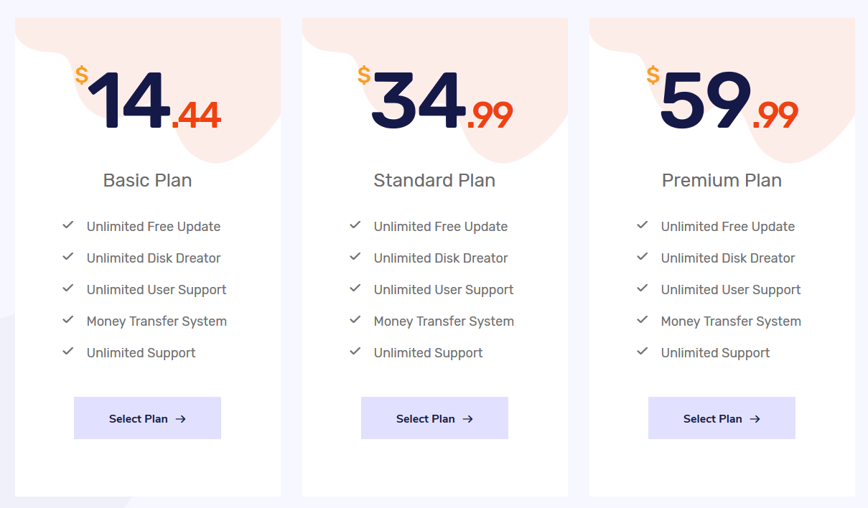Choose the Premium Plan via Select Plan button
The image size is (868, 508).
coord(722,418)
